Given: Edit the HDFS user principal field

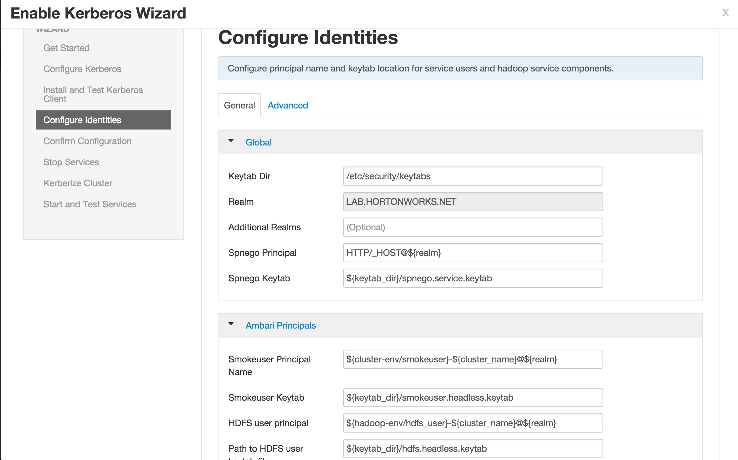Looking at the screenshot, I should [473, 423].
